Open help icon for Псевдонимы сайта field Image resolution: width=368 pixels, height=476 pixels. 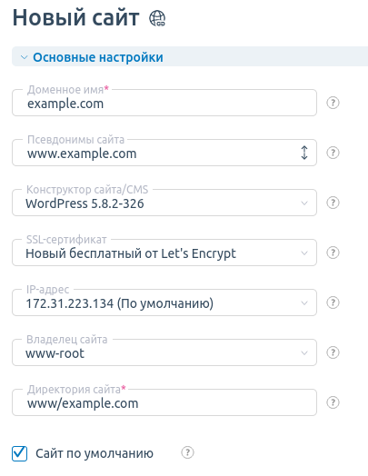333,153
